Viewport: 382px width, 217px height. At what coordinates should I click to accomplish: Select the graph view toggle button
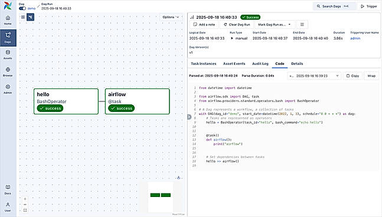pos(30,17)
